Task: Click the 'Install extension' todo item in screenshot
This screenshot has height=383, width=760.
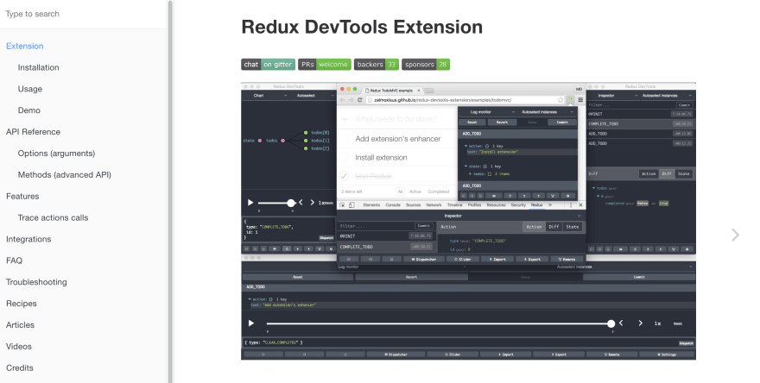Action: coord(381,157)
